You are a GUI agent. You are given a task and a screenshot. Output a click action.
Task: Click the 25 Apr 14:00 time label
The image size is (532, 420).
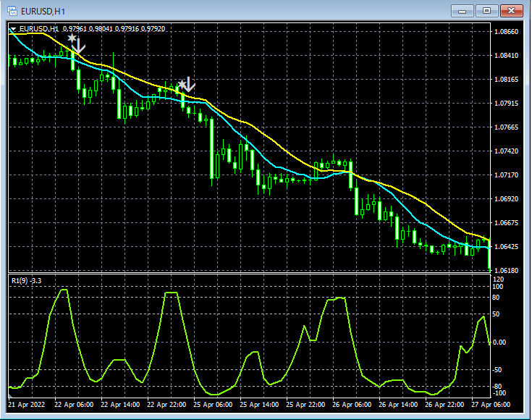259,405
